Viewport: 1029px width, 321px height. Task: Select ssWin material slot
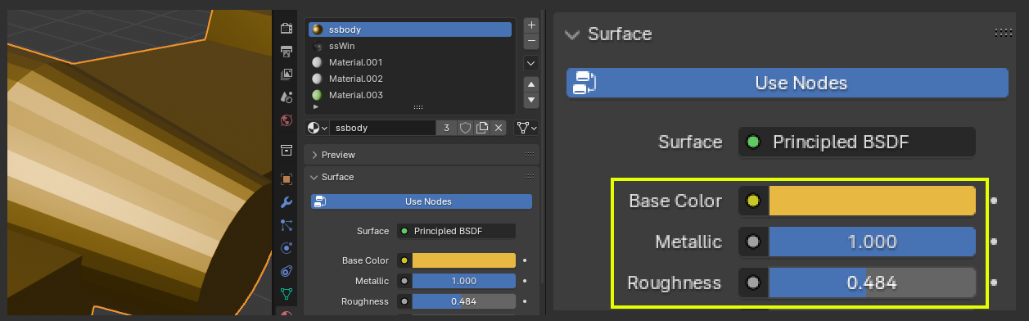tap(410, 46)
